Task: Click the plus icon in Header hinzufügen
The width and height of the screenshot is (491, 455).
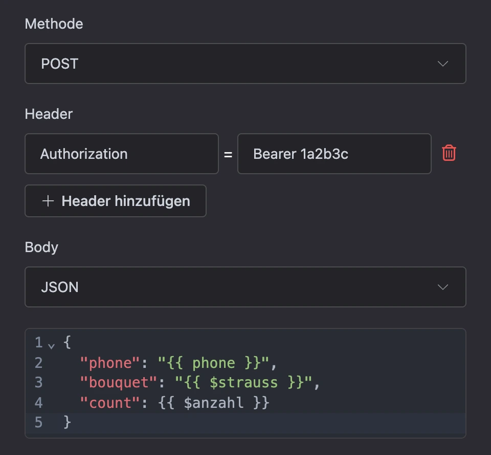Action: tap(48, 201)
